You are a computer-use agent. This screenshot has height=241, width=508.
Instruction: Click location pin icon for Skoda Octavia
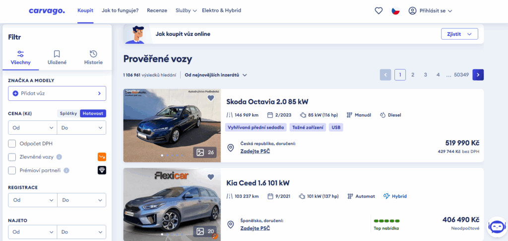click(x=231, y=148)
